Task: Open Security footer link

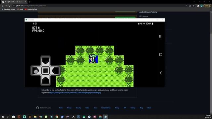Action: pyautogui.click(x=79, y=108)
